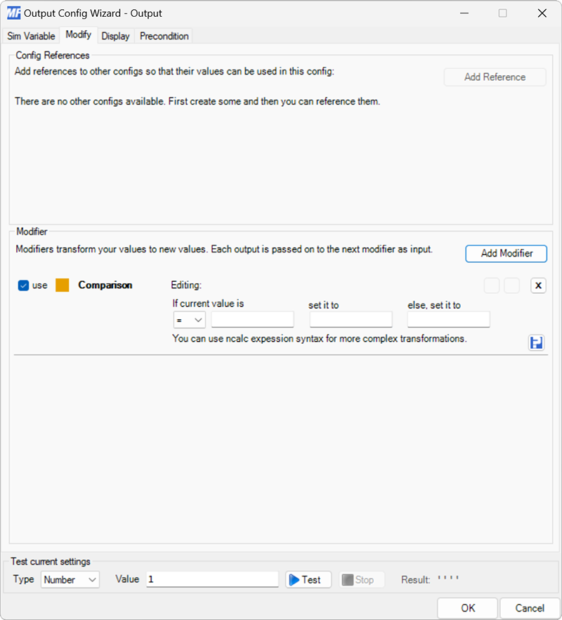This screenshot has width=562, height=620.
Task: Click the second grayed reorder button beside the modifier
Action: (513, 285)
